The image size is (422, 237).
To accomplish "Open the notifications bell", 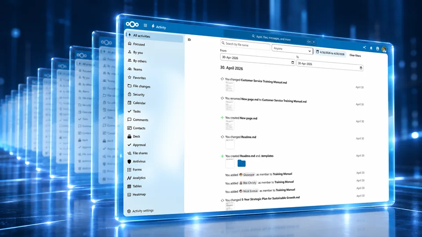I will point(371,48).
